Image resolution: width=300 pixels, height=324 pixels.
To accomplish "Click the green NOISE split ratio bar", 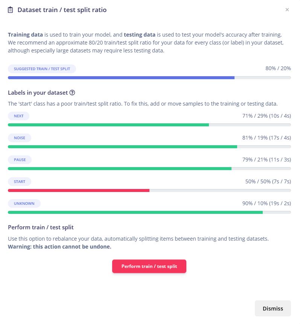I will click(122, 147).
